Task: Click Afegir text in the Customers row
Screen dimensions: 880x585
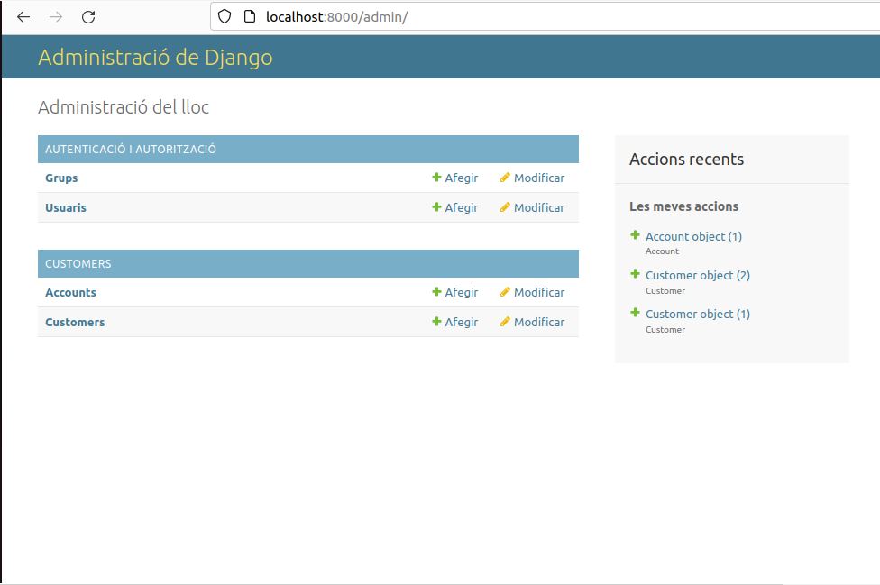Action: [x=462, y=322]
